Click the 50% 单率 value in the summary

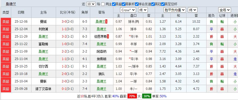(x=163, y=96)
